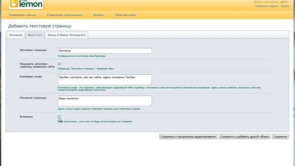Expand the Управление содержимым dropdown arrow
Viewport: 295px width, 166px height.
coord(84,15)
